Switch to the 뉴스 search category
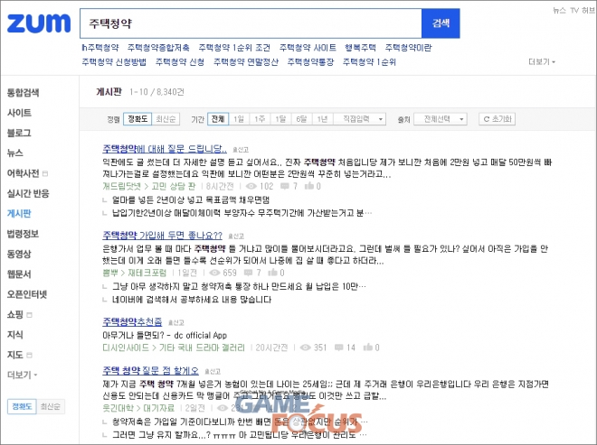597x445 pixels. tap(14, 153)
